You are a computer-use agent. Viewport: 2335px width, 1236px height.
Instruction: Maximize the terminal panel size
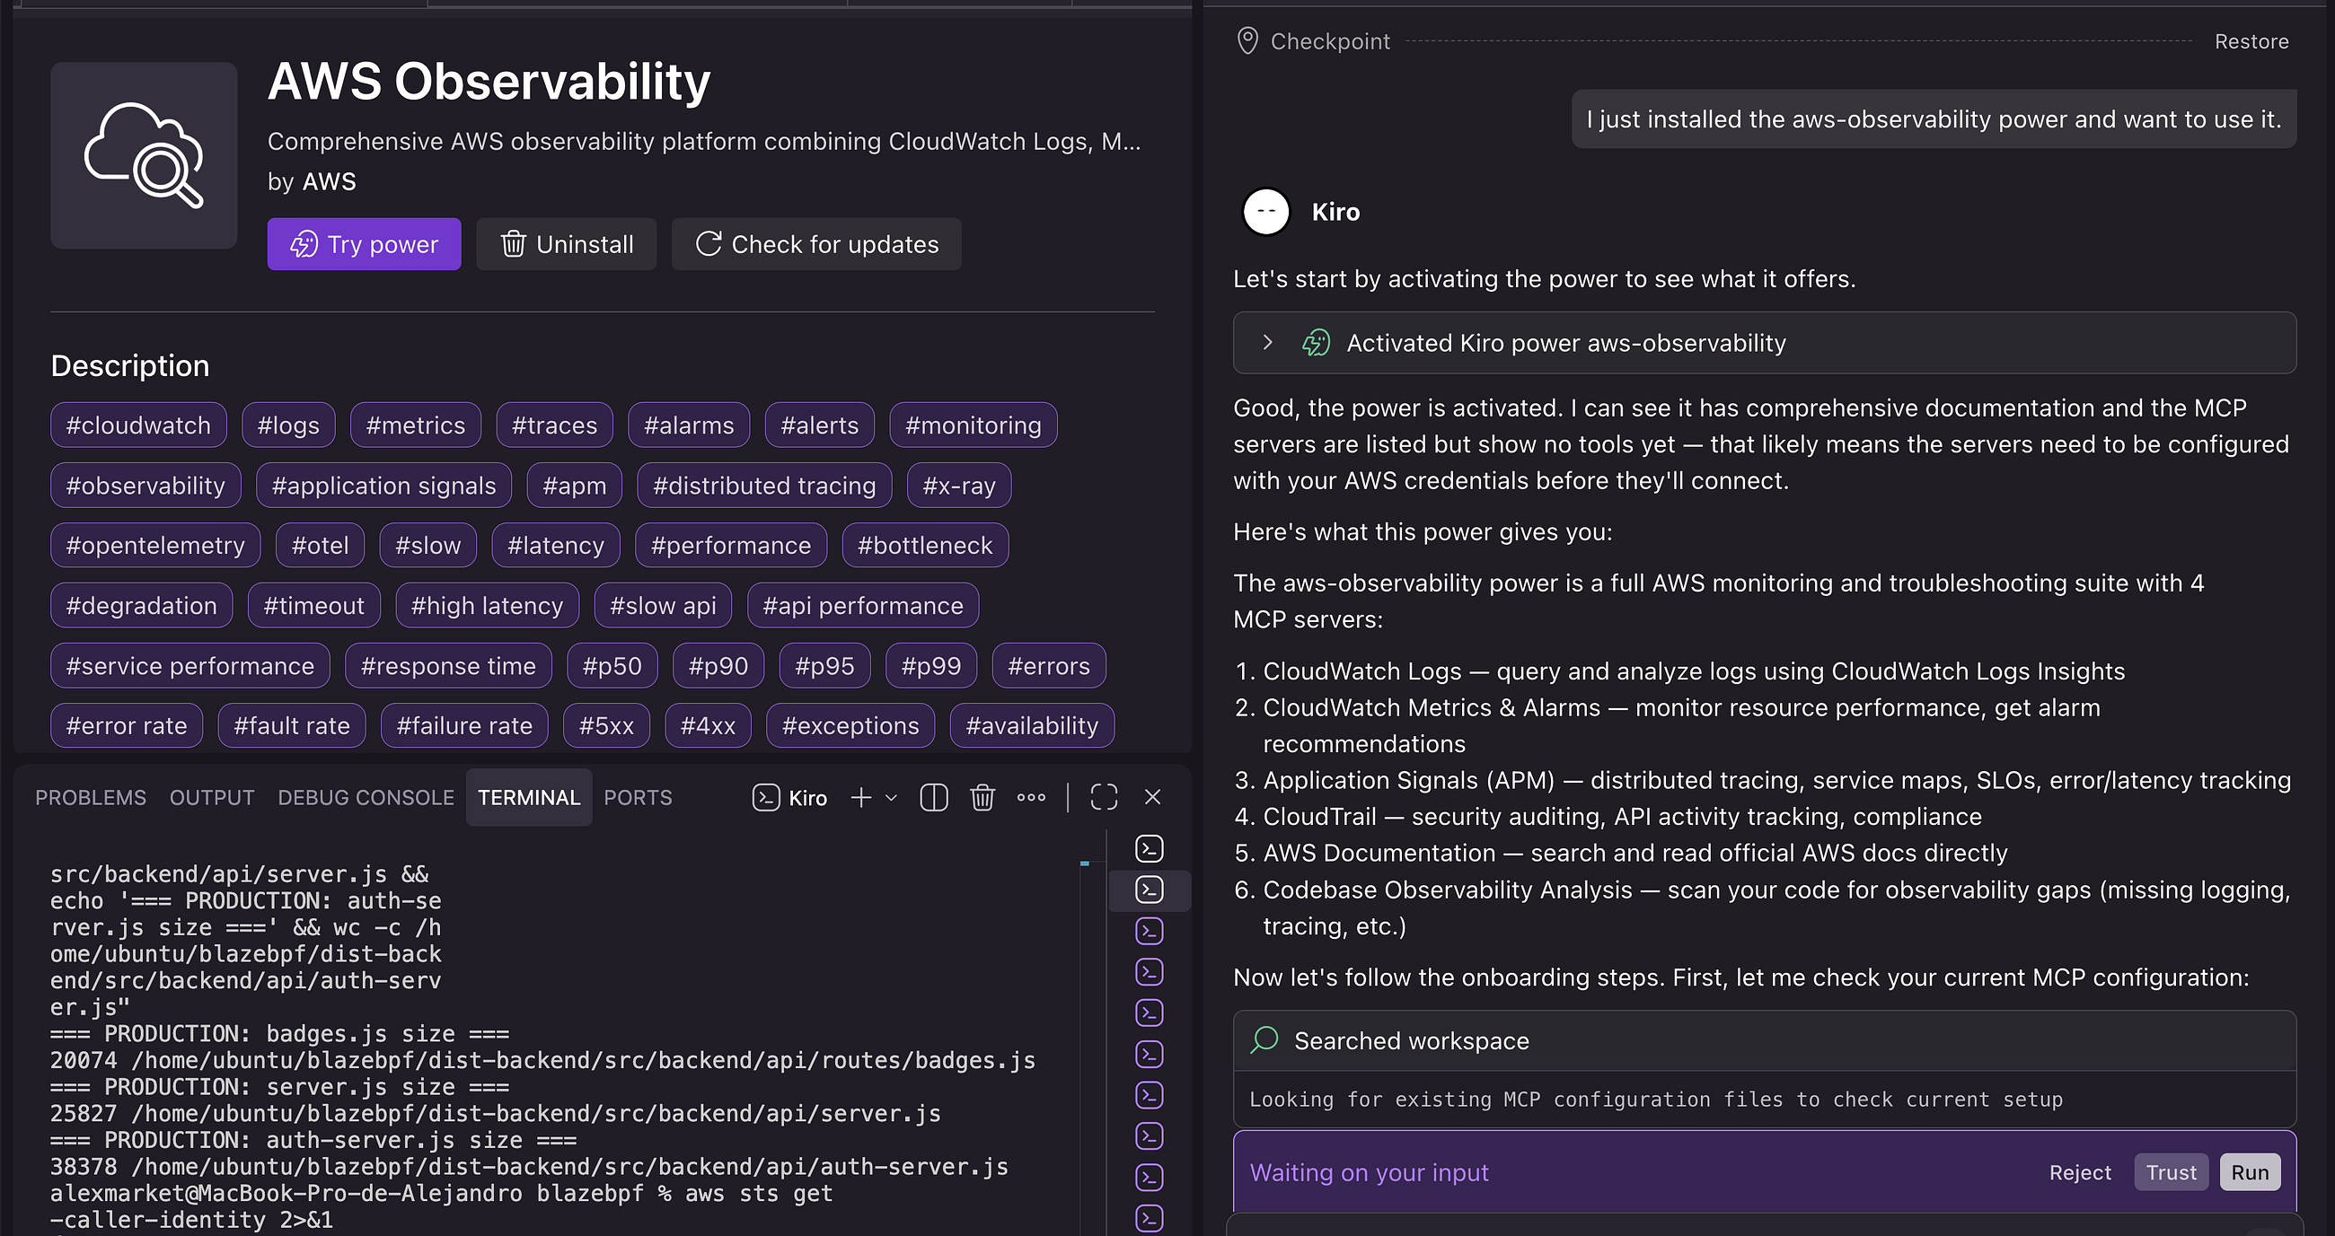1103,797
